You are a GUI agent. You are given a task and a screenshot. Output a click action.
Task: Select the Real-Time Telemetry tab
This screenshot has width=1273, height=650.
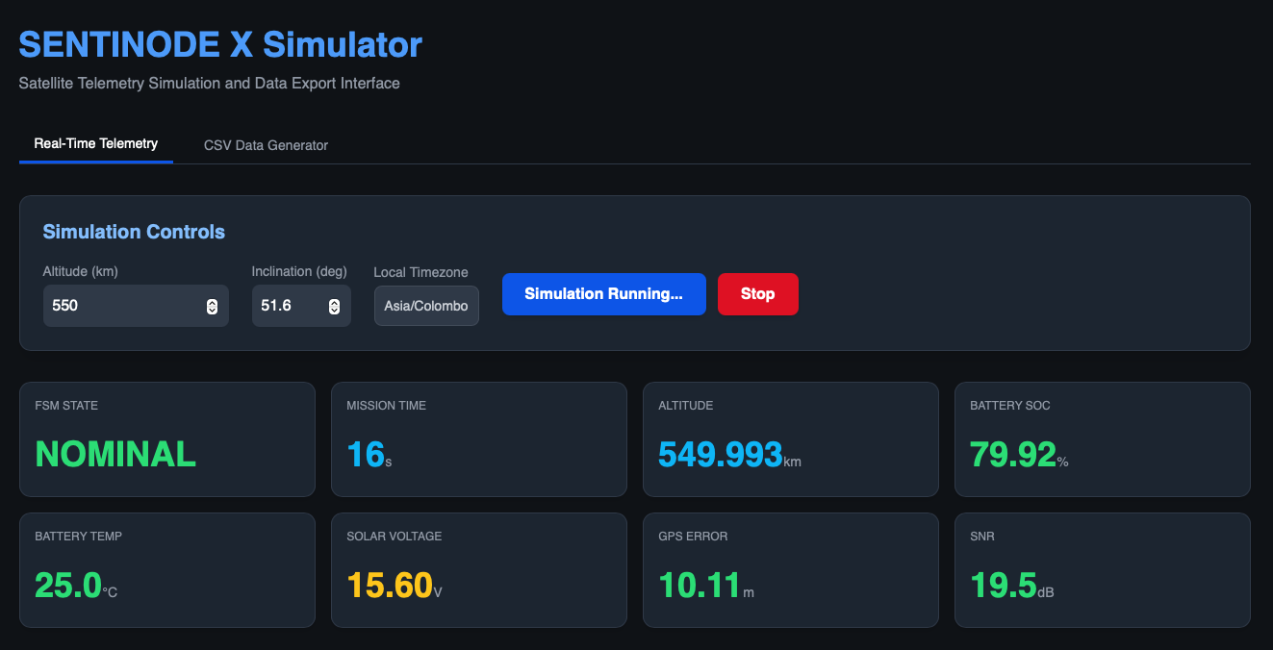click(95, 143)
